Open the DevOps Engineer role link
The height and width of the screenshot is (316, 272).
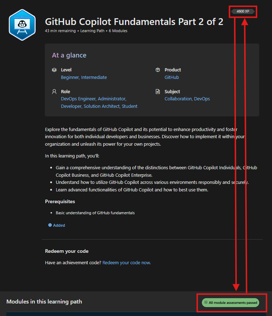(79, 99)
